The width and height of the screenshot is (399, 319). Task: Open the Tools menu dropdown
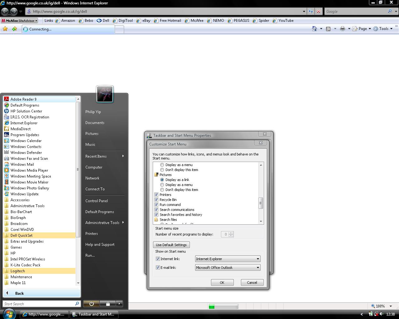point(383,29)
